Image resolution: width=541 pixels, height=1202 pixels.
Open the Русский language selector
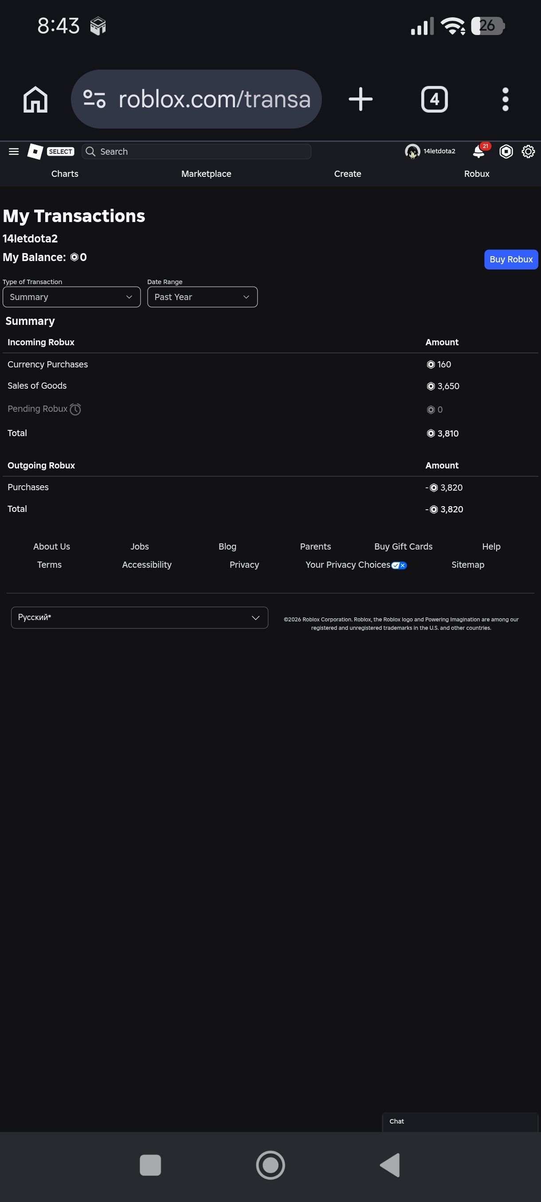click(x=140, y=617)
